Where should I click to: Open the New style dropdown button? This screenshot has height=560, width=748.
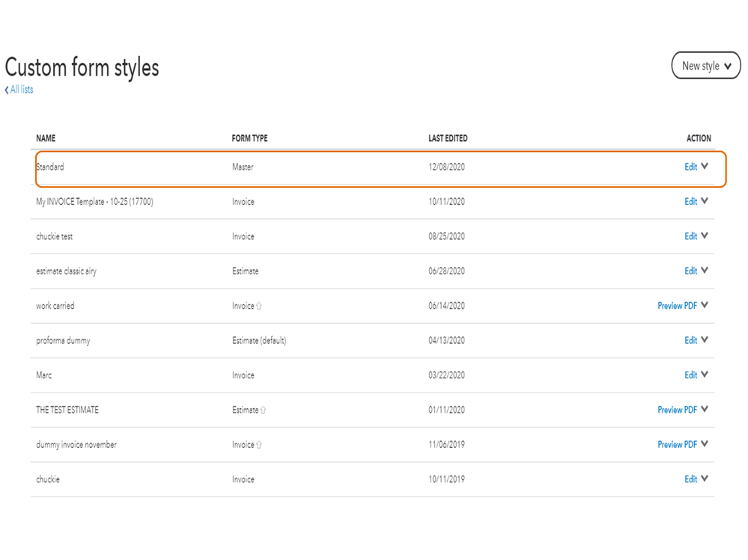[x=705, y=66]
